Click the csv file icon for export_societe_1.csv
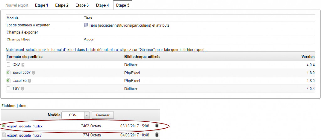The height and width of the screenshot is (140, 321). coord(4,135)
